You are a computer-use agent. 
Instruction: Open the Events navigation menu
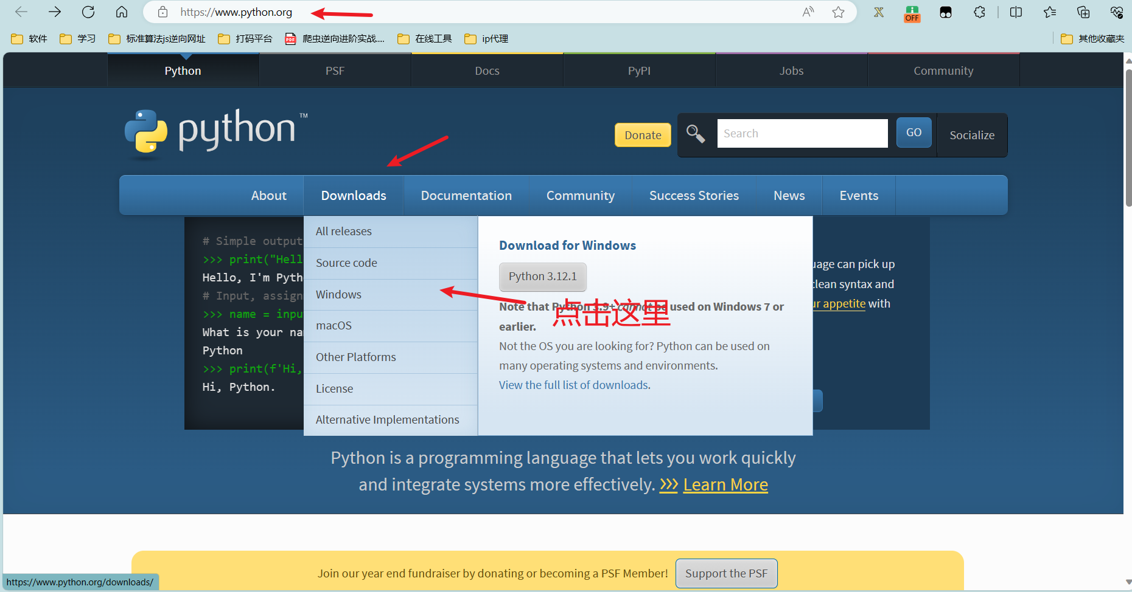click(x=859, y=196)
